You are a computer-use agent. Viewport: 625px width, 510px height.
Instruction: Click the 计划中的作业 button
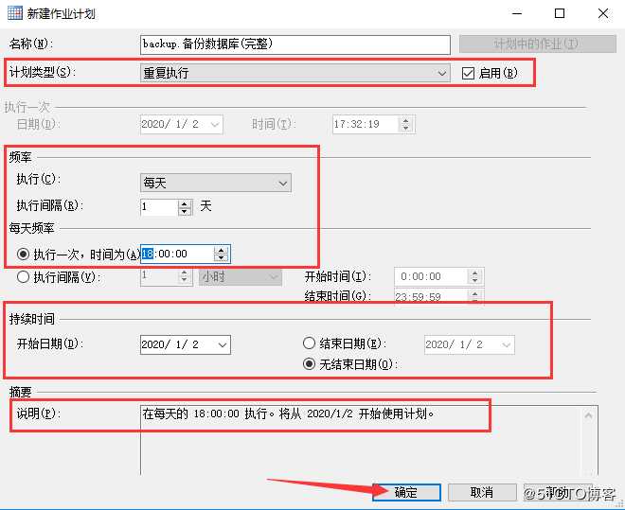[x=537, y=44]
